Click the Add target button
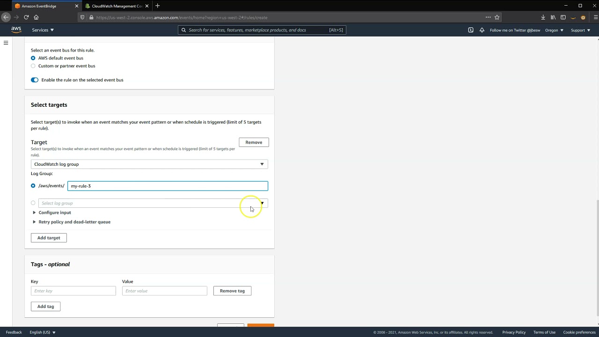The image size is (599, 337). tap(49, 238)
